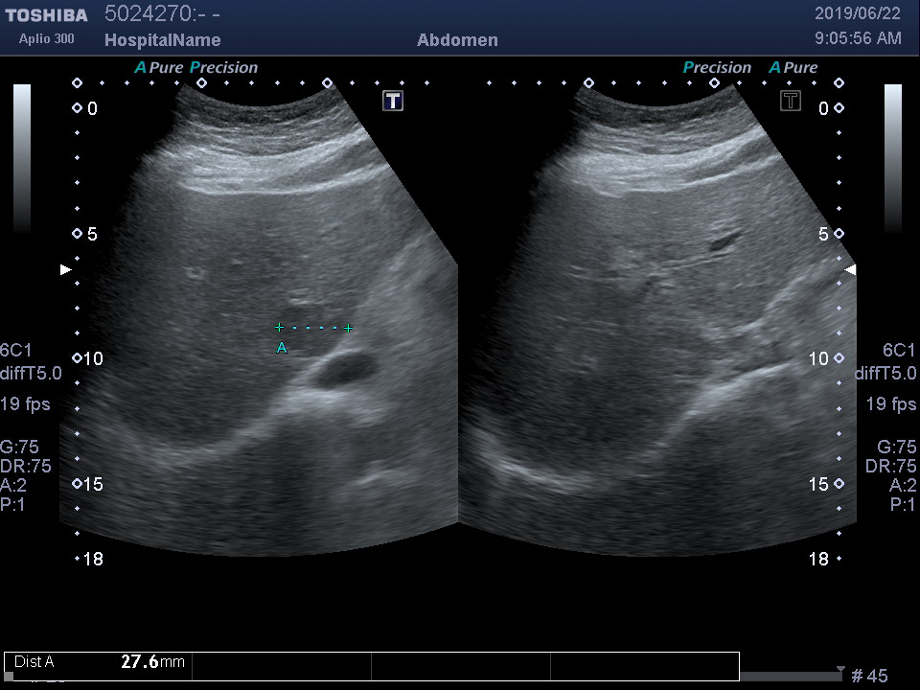Click the highlighted T icon on left image
The width and height of the screenshot is (920, 690).
tap(393, 102)
